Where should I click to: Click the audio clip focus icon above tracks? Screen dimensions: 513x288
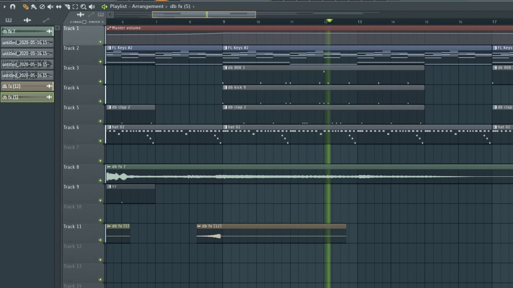click(81, 15)
